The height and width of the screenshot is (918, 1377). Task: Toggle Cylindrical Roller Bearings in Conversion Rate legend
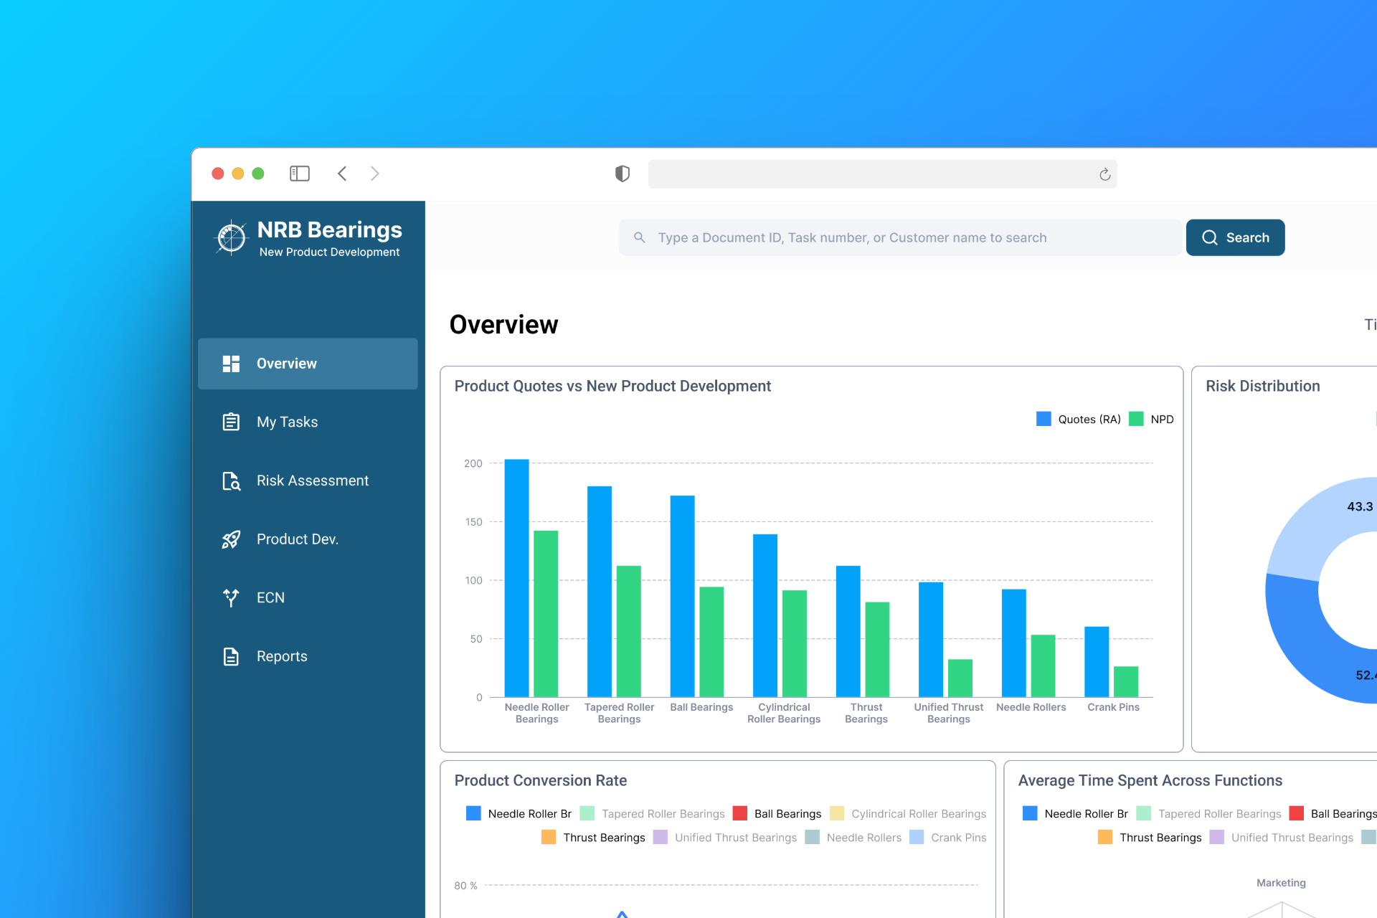(908, 813)
